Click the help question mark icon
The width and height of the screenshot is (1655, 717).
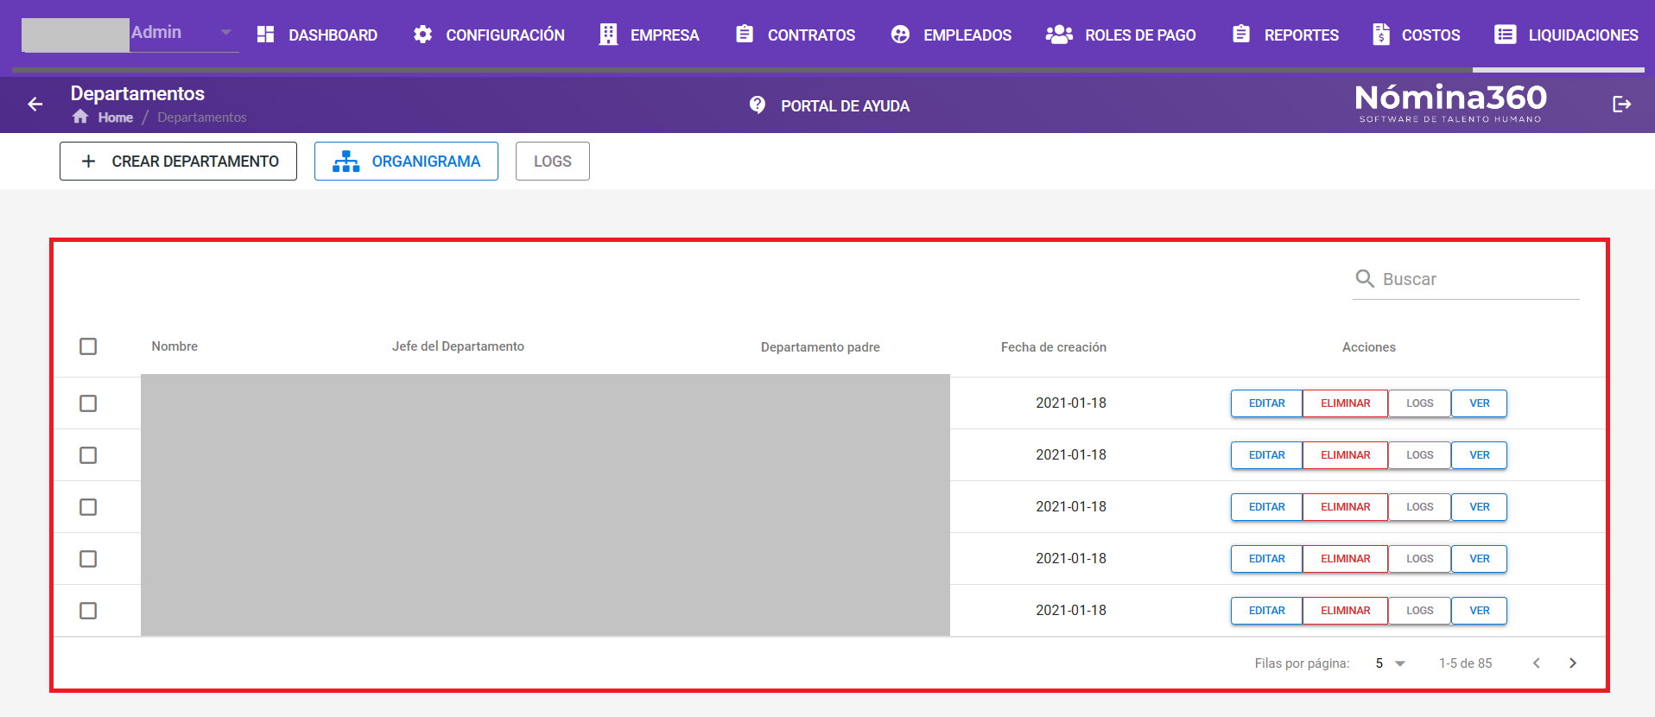pyautogui.click(x=758, y=105)
